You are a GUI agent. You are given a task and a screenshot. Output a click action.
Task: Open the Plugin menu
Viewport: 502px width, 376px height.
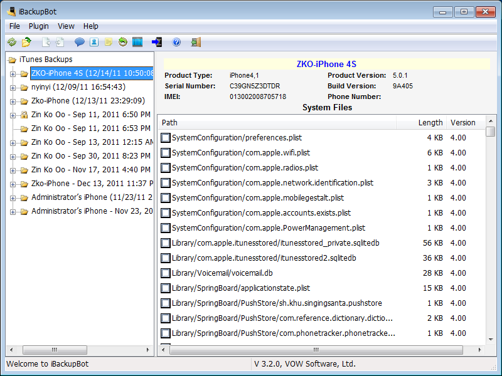click(x=39, y=26)
